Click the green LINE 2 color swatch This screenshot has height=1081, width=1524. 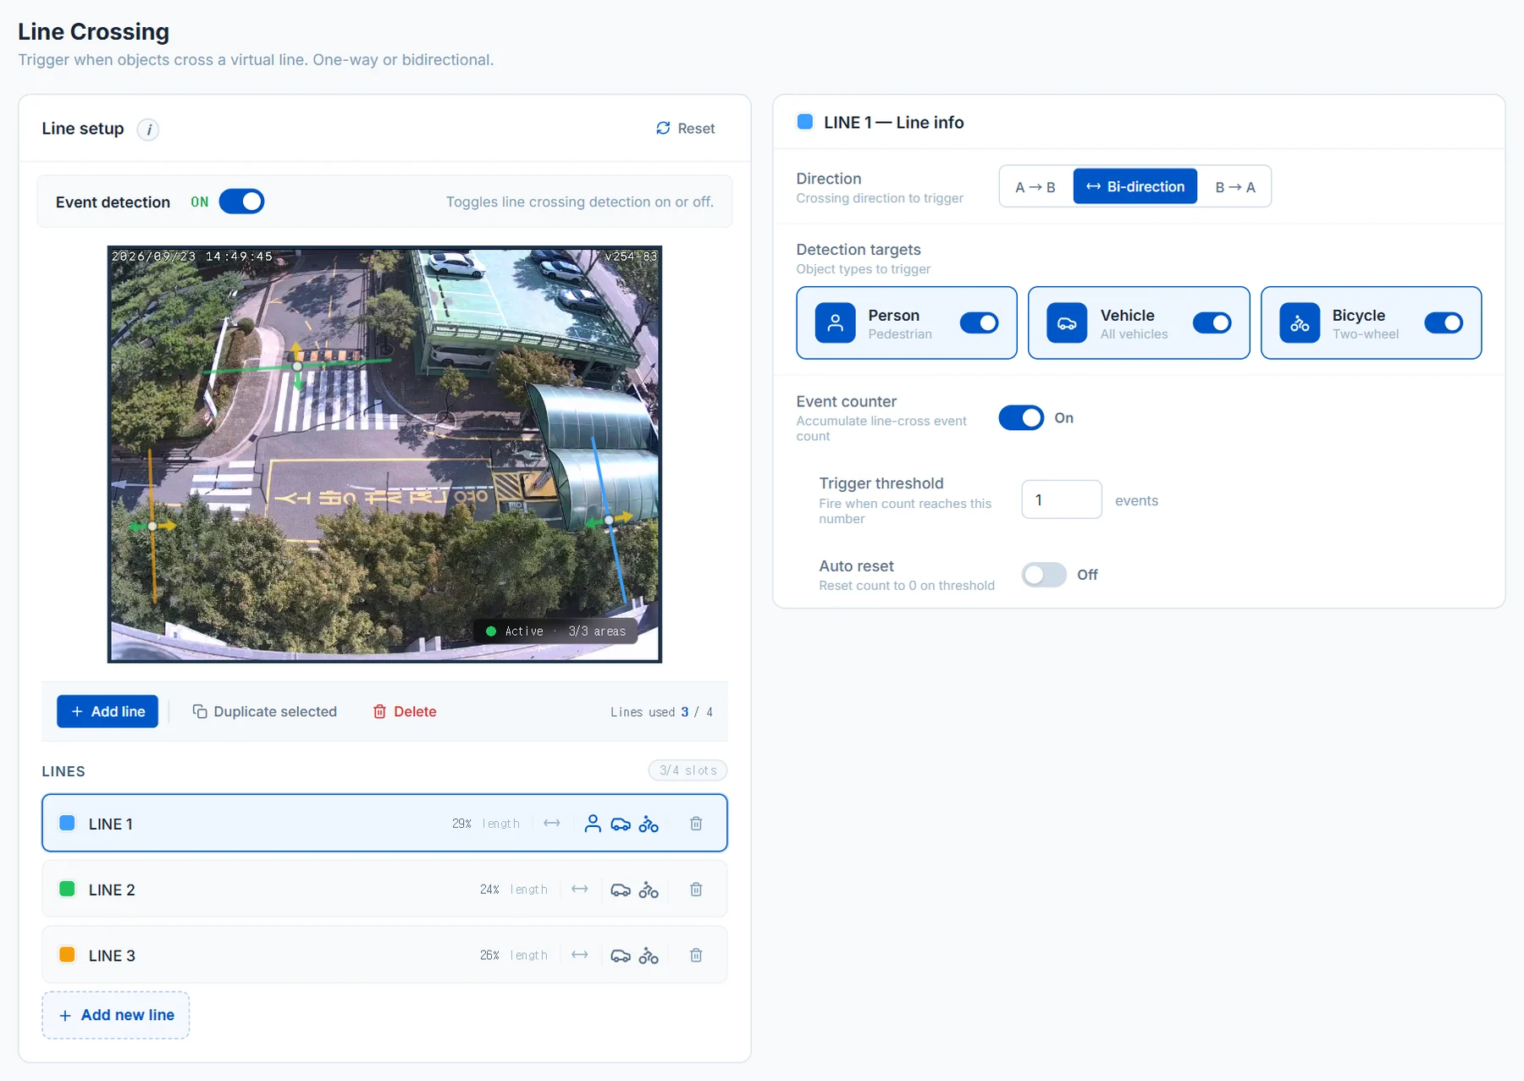point(67,889)
